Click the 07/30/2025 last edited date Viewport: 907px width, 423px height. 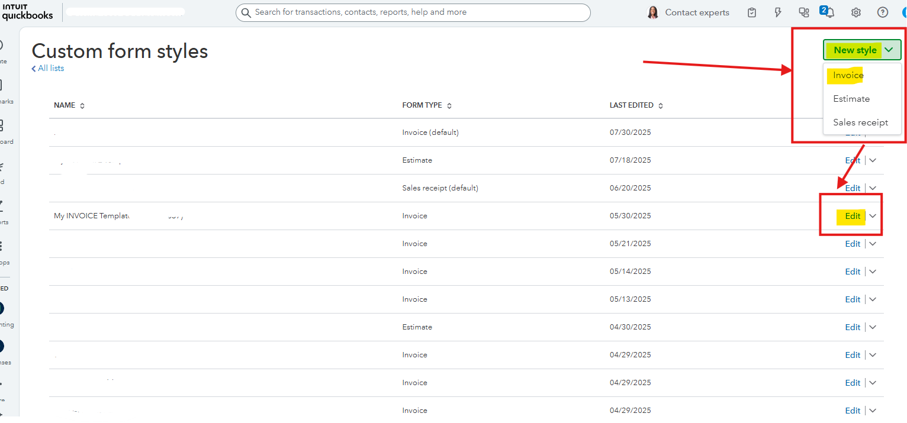630,133
